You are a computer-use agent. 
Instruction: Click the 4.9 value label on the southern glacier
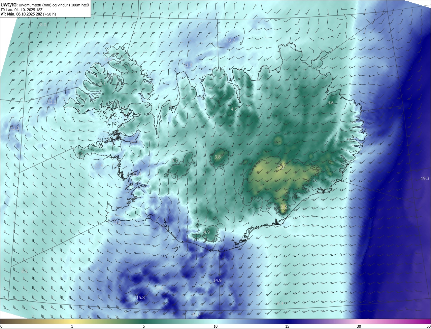[207, 232]
